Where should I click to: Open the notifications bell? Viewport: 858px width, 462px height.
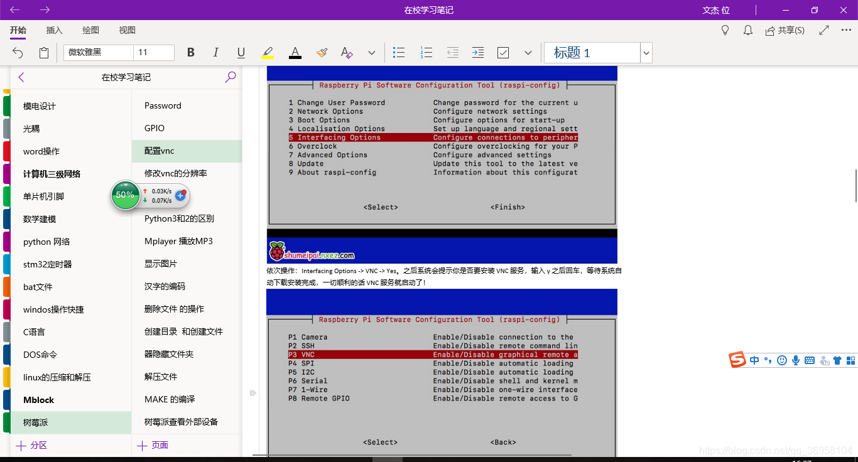(748, 30)
